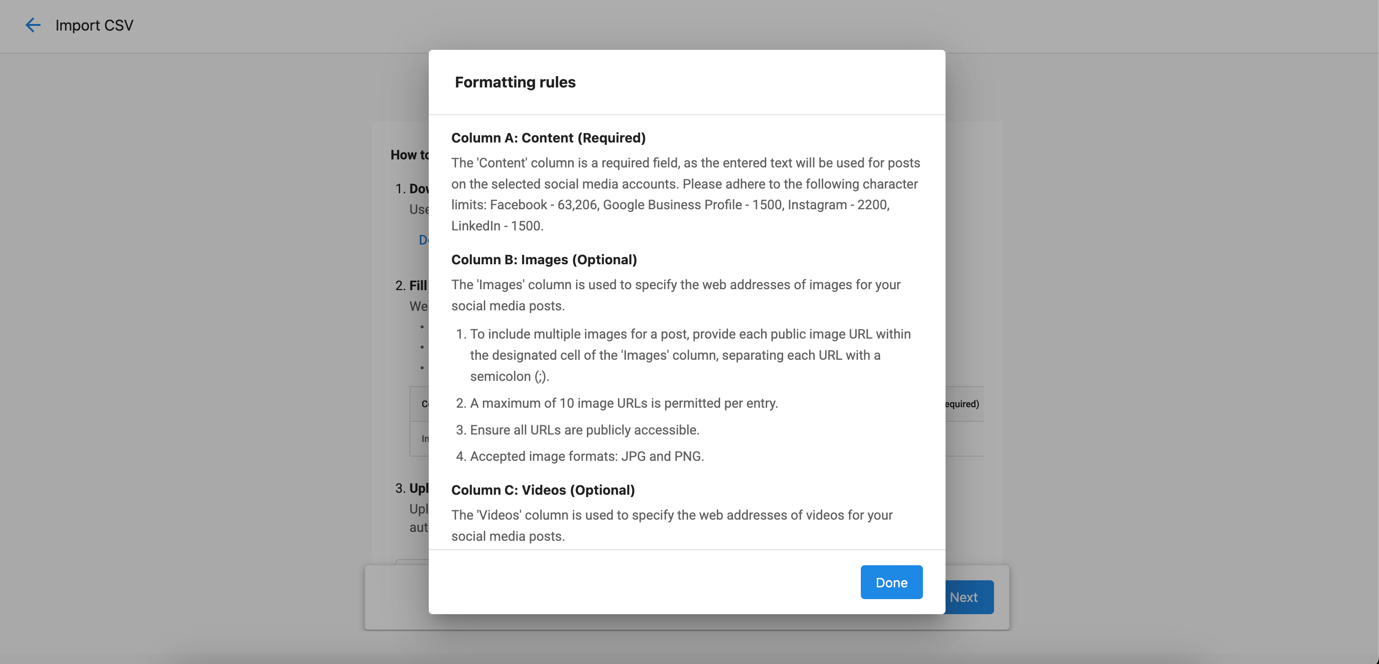1379x664 pixels.
Task: Click the Formatting rules dialog heading
Action: coord(515,82)
